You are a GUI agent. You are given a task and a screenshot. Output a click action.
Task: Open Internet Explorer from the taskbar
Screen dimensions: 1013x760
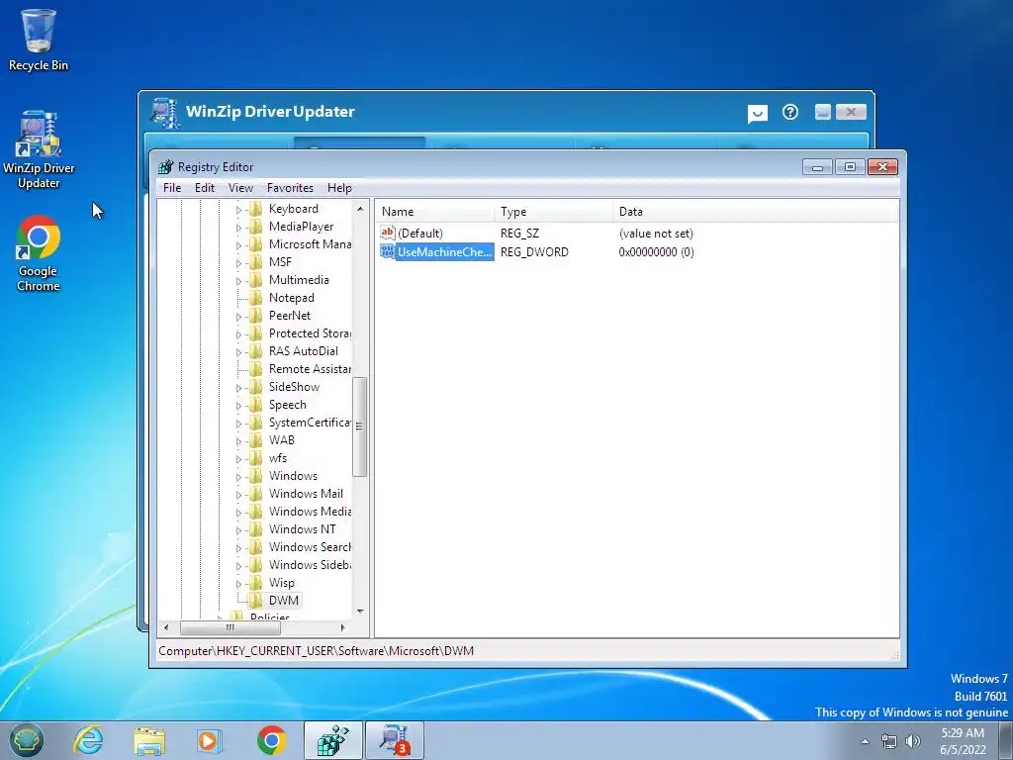click(x=88, y=740)
